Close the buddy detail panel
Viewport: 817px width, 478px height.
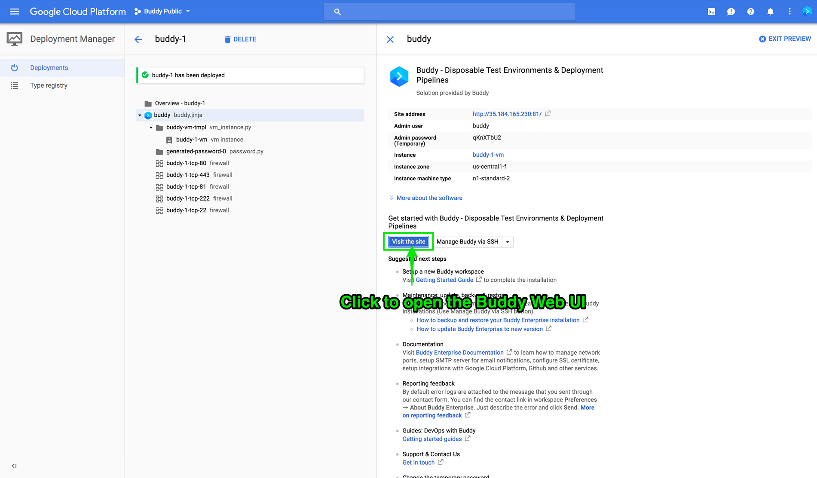tap(390, 40)
